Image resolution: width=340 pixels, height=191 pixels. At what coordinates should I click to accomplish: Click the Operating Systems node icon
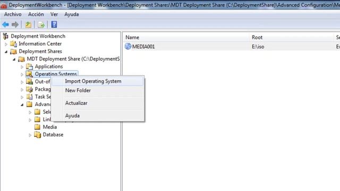click(x=29, y=74)
